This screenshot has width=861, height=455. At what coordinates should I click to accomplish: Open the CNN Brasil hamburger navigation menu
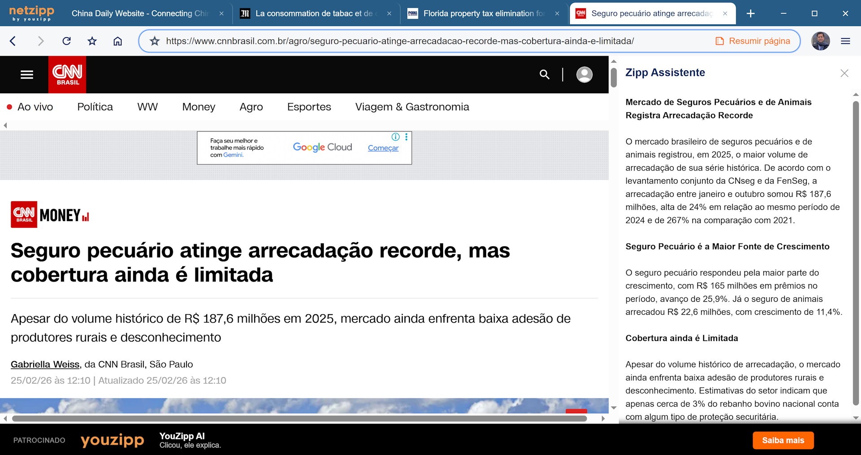pyautogui.click(x=26, y=74)
